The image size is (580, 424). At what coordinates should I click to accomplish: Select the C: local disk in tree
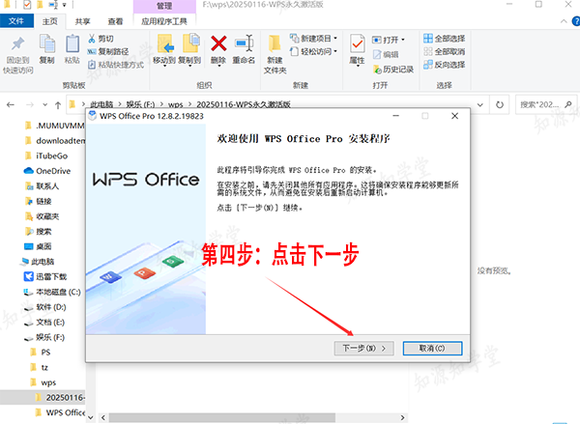pos(52,292)
